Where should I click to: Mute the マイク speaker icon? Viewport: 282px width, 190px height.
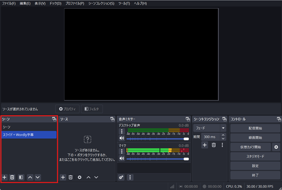122,158
